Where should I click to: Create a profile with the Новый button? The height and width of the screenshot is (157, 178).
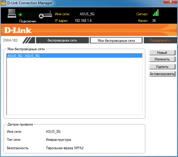click(x=162, y=53)
